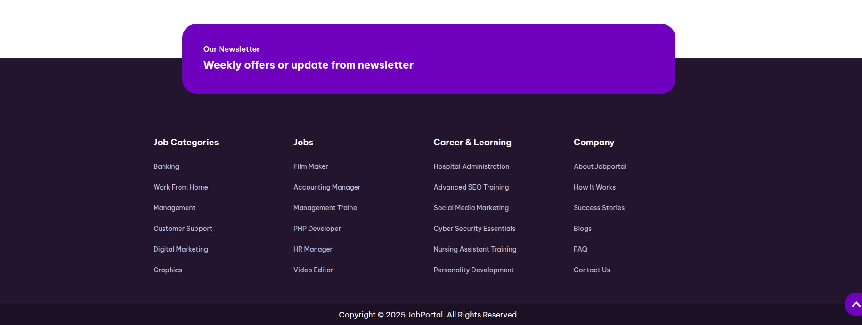
Task: Open the Customer Support category
Action: 182,229
